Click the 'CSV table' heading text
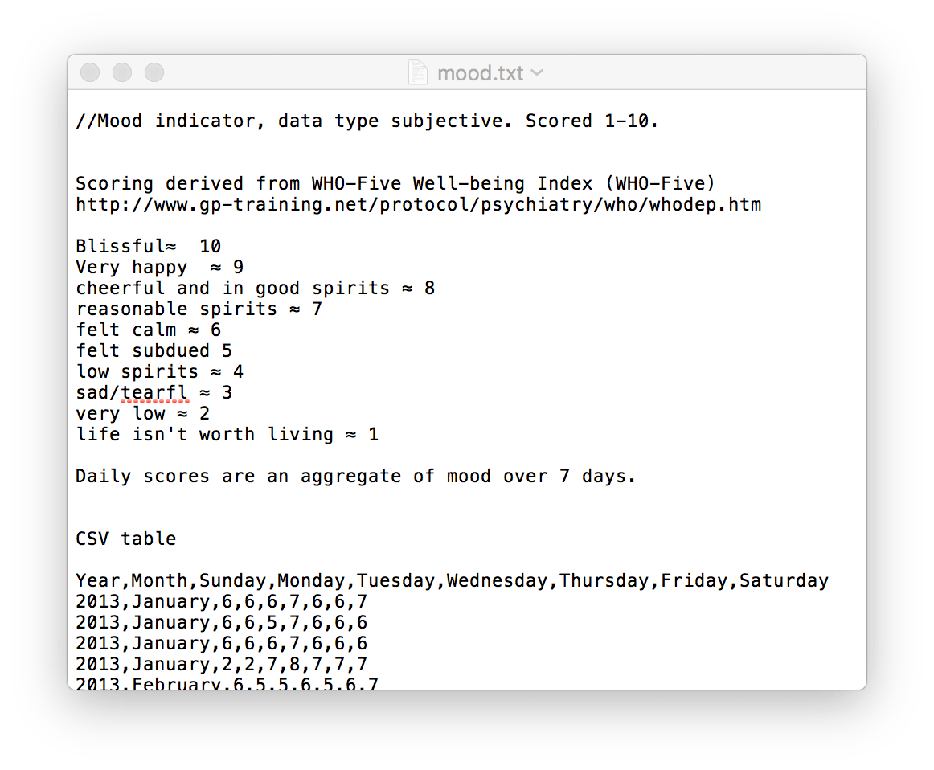 125,539
